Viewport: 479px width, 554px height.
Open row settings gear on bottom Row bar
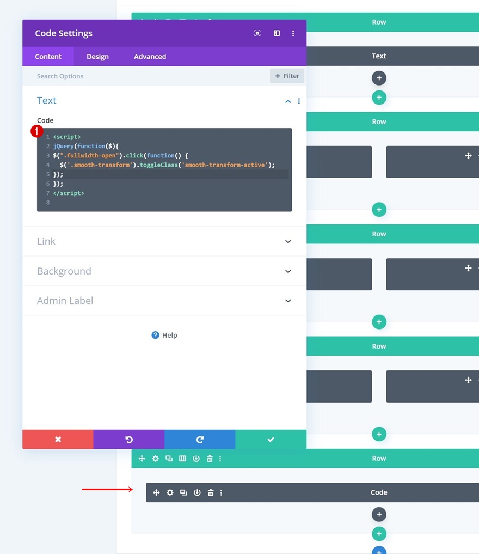(x=155, y=459)
